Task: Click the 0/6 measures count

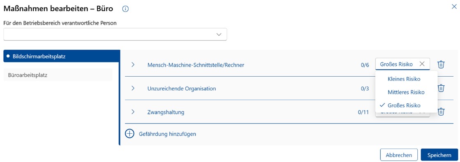Action: pyautogui.click(x=365, y=65)
